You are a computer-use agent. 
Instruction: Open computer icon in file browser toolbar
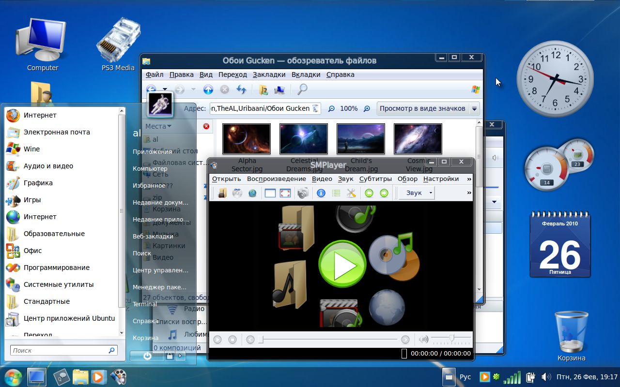pos(279,89)
